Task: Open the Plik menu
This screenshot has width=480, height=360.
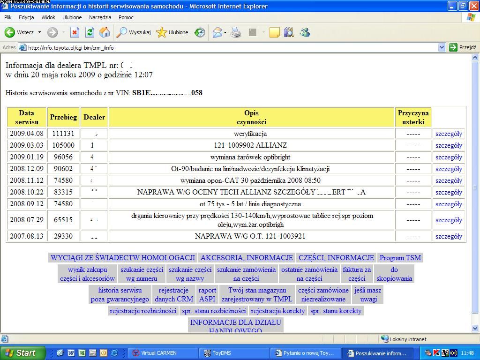Action: pos(8,17)
